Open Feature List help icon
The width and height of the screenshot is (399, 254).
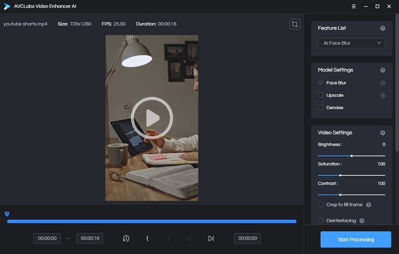coord(383,28)
